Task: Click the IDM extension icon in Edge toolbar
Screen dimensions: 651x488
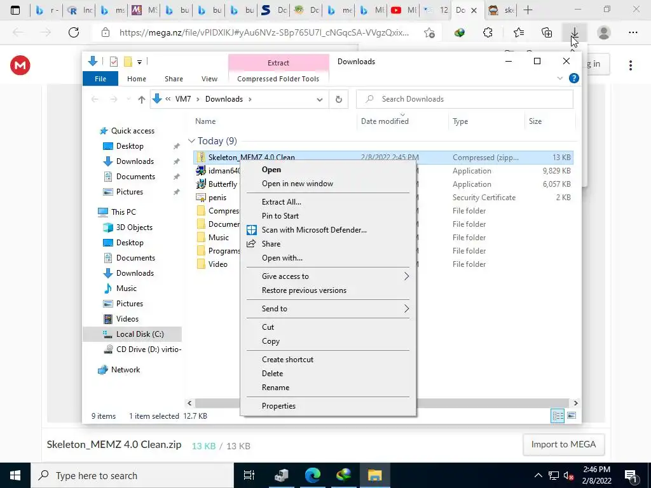Action: coord(459,32)
